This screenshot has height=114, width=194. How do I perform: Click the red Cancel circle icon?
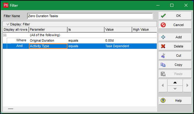tap(163, 25)
